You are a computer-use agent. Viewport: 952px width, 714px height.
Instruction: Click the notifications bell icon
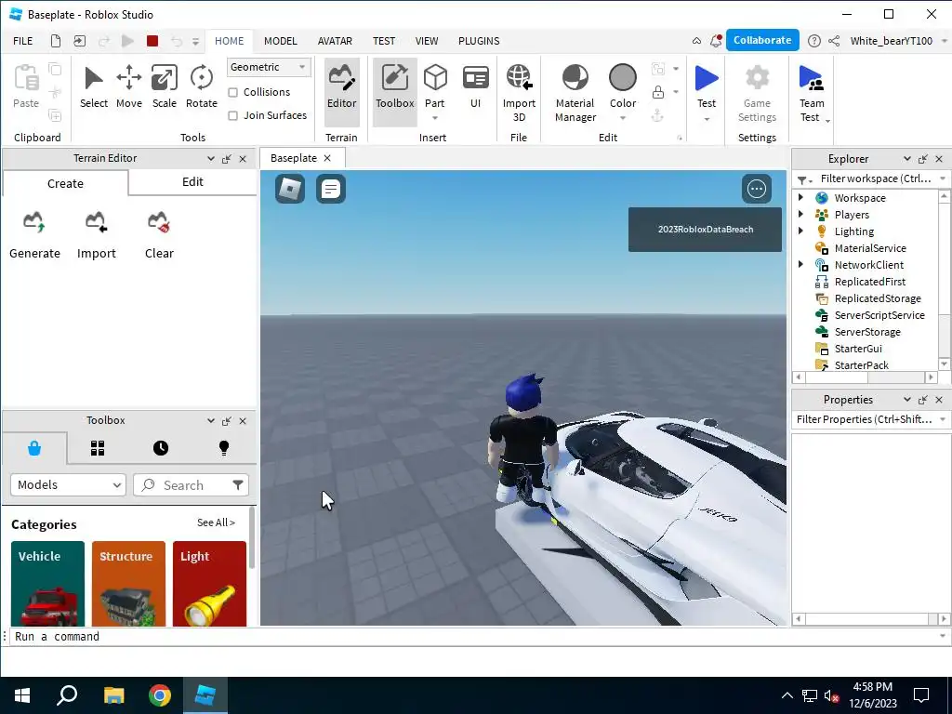(717, 41)
